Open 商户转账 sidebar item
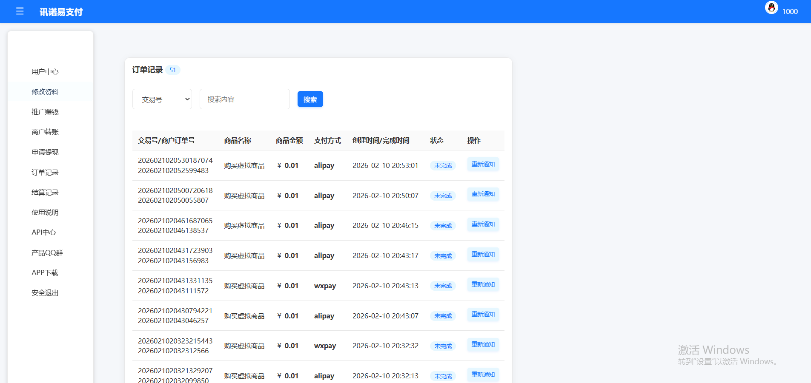The width and height of the screenshot is (811, 383). (x=45, y=132)
